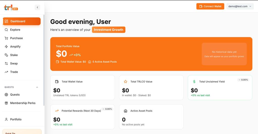Click the No active pools yet text
258x134 pixels.
point(133,125)
